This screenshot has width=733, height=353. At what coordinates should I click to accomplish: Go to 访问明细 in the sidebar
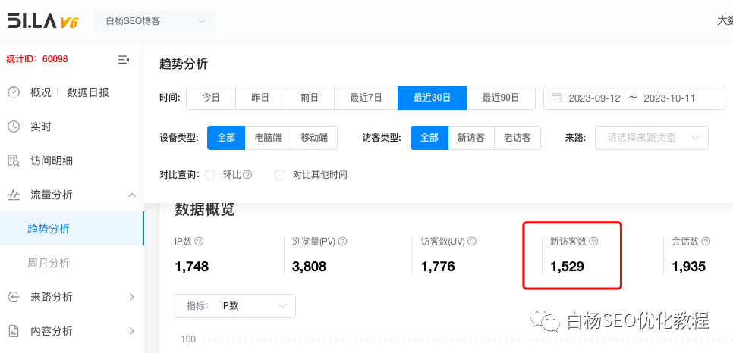(52, 161)
